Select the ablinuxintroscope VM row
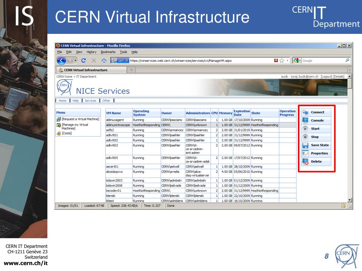Viewport: 362px width, 271px height. (x=201, y=125)
